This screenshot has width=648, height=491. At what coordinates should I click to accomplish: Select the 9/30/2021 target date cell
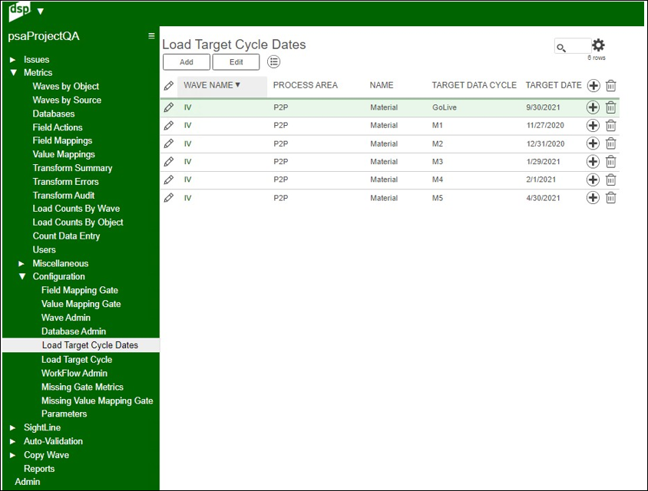543,107
